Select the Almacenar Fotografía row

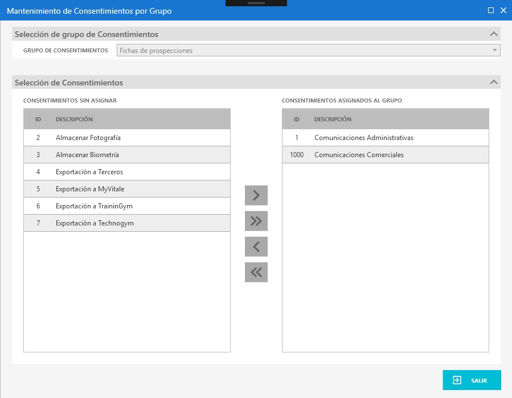pyautogui.click(x=127, y=138)
